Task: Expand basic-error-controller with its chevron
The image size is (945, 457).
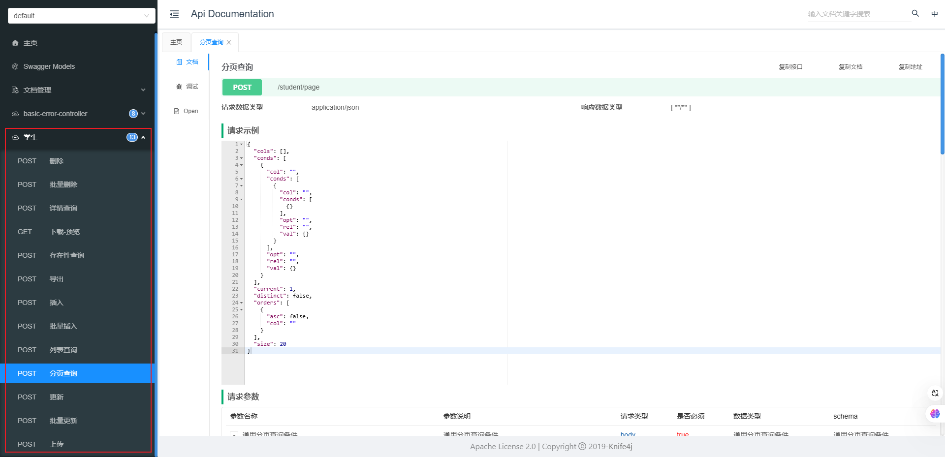Action: coord(143,114)
